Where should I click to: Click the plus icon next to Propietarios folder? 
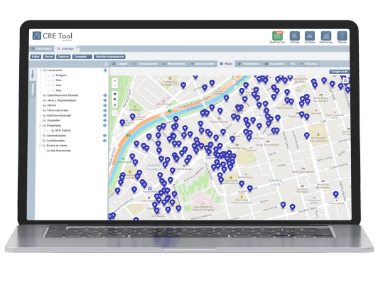(x=105, y=125)
